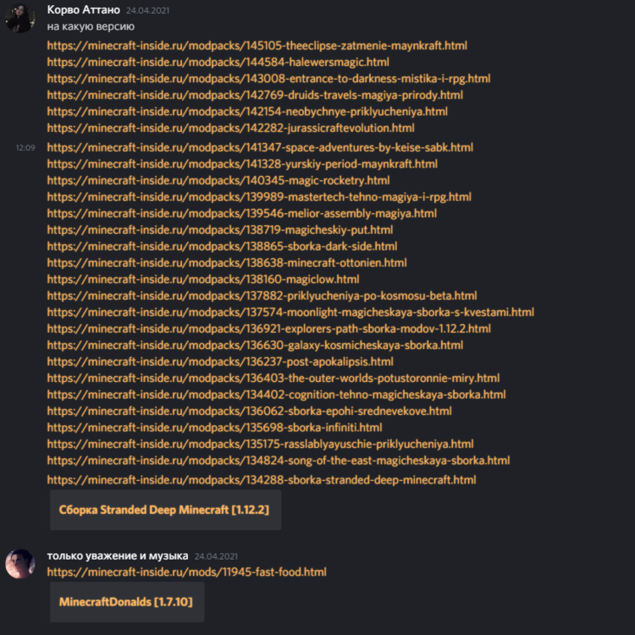Open the halewersmagic modpack link

pyautogui.click(x=218, y=62)
